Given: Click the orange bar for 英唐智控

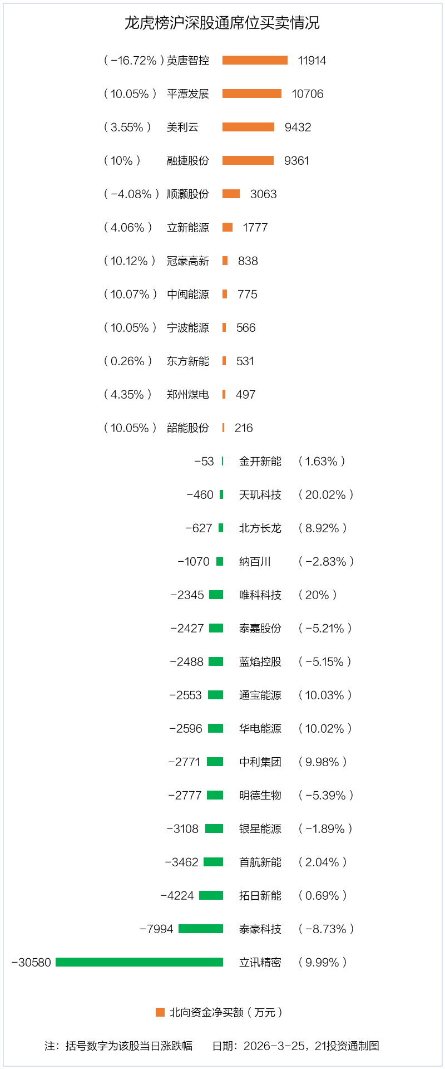Looking at the screenshot, I should click(255, 60).
